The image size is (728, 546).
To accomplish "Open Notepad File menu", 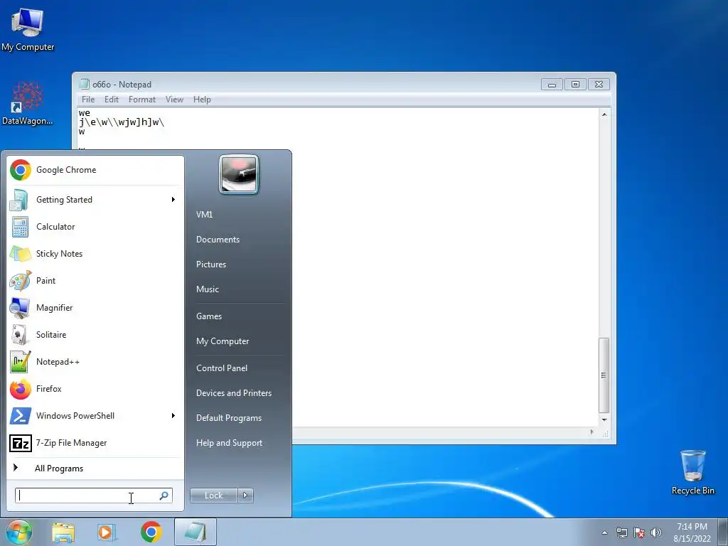I will pos(88,100).
